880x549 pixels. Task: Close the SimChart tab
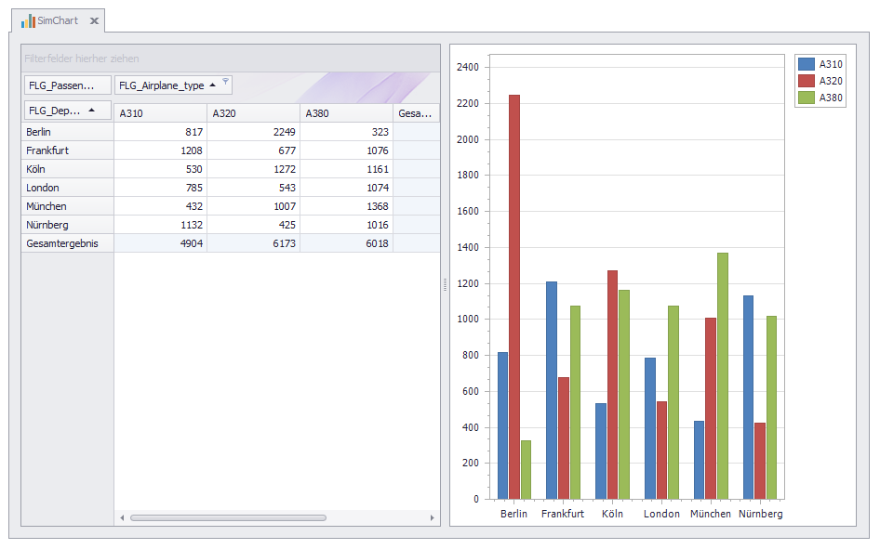tap(94, 21)
